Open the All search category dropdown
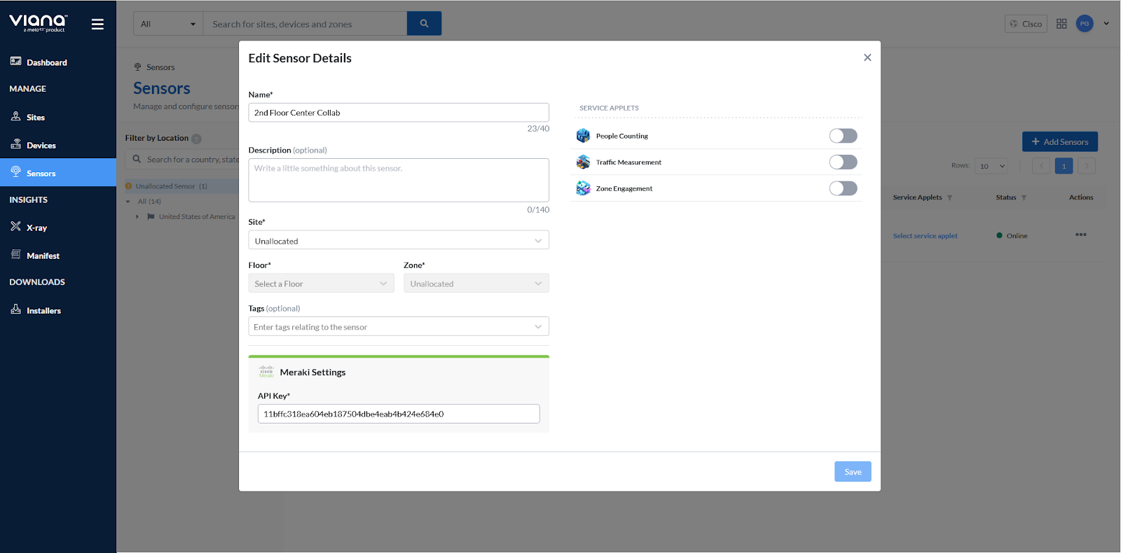The height and width of the screenshot is (553, 1121). 168,24
